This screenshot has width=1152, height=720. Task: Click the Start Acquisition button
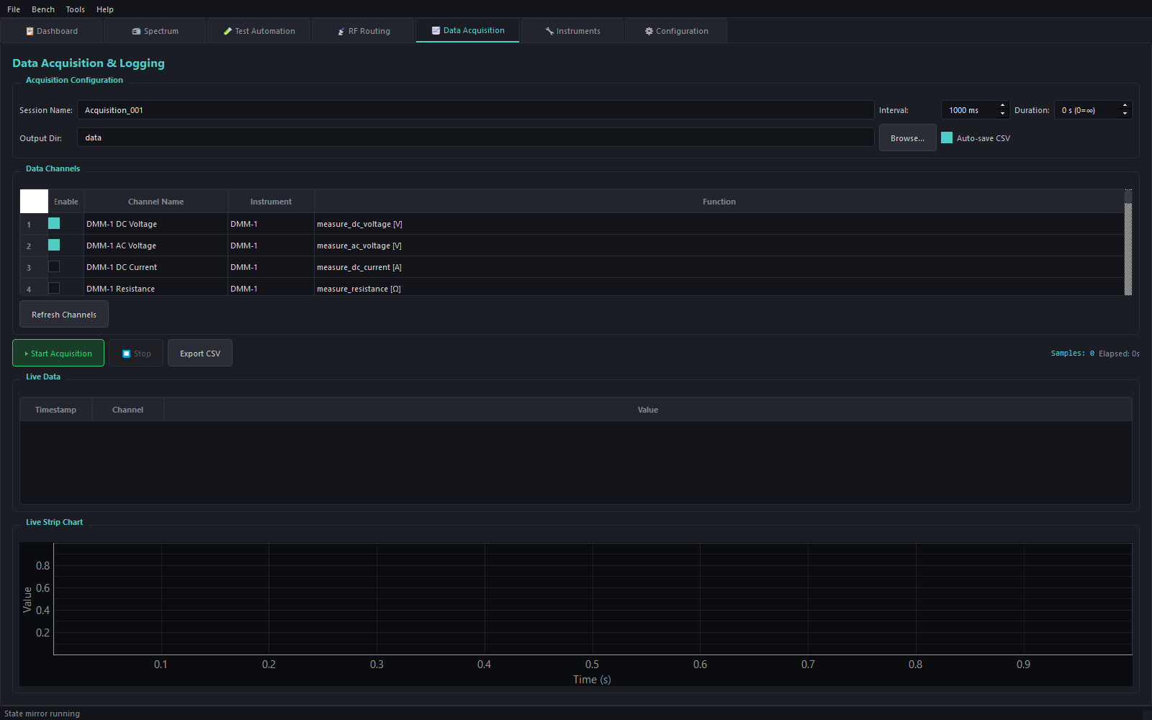click(58, 353)
